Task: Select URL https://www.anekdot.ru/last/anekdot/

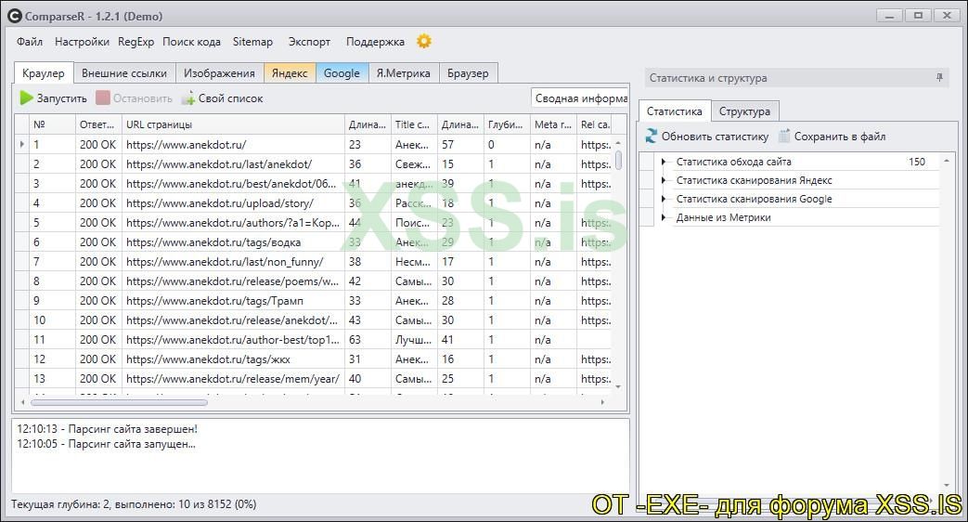Action: coord(219,164)
